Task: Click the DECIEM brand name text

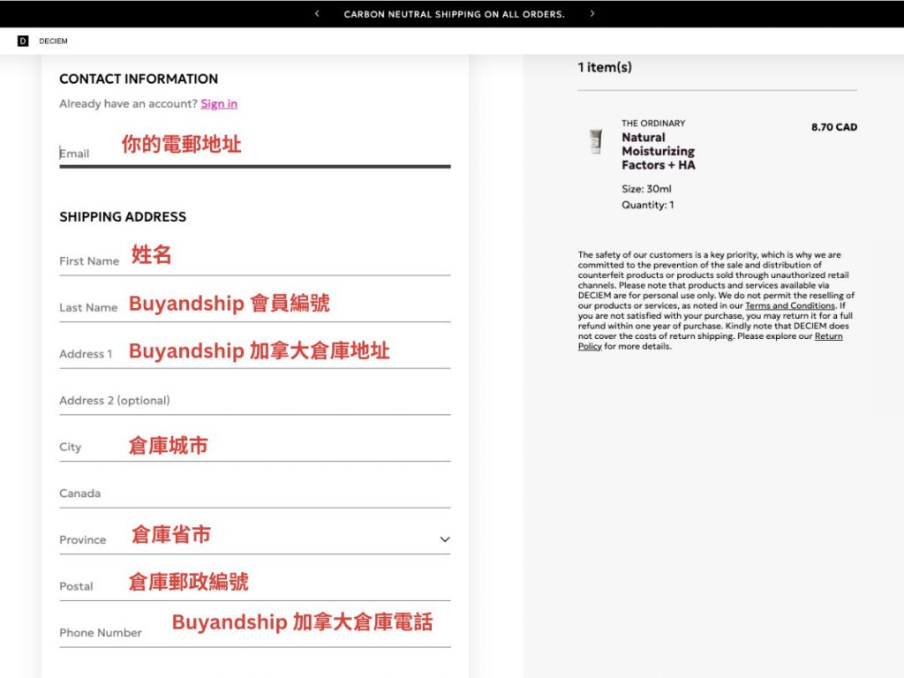Action: 53,41
